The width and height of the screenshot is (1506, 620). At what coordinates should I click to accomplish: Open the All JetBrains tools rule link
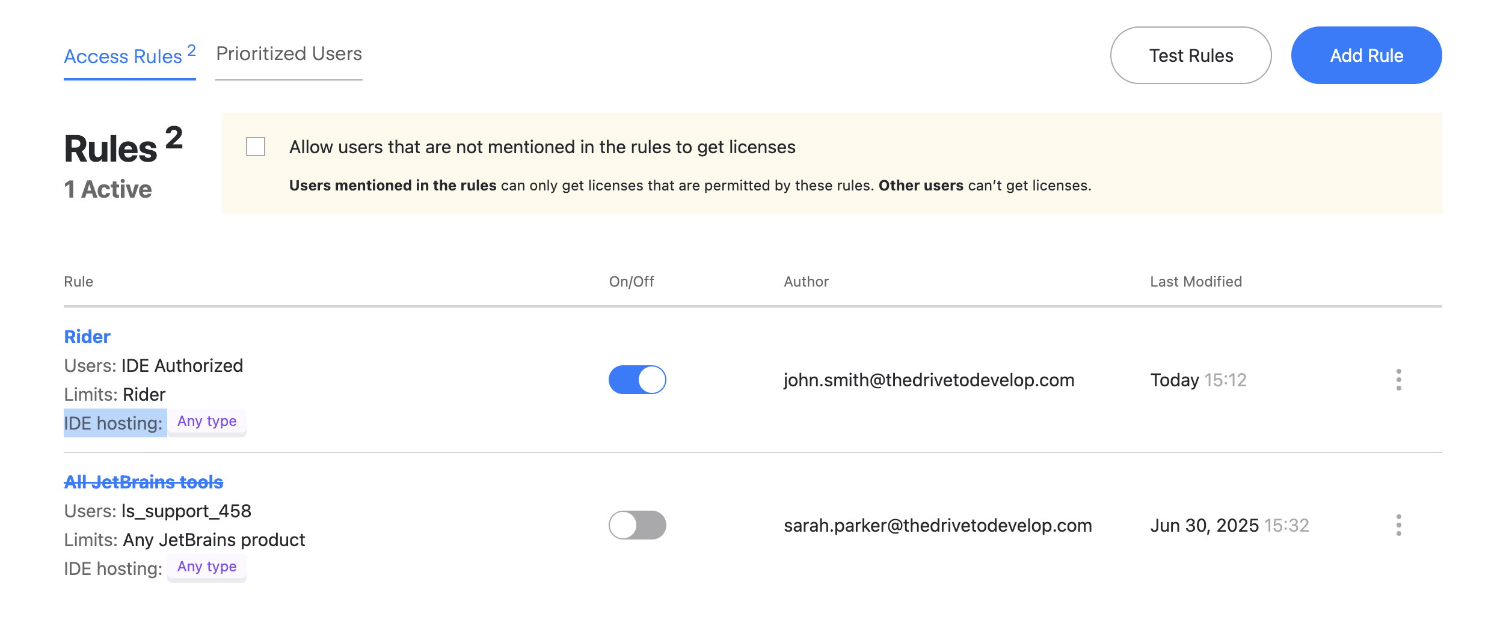click(143, 482)
